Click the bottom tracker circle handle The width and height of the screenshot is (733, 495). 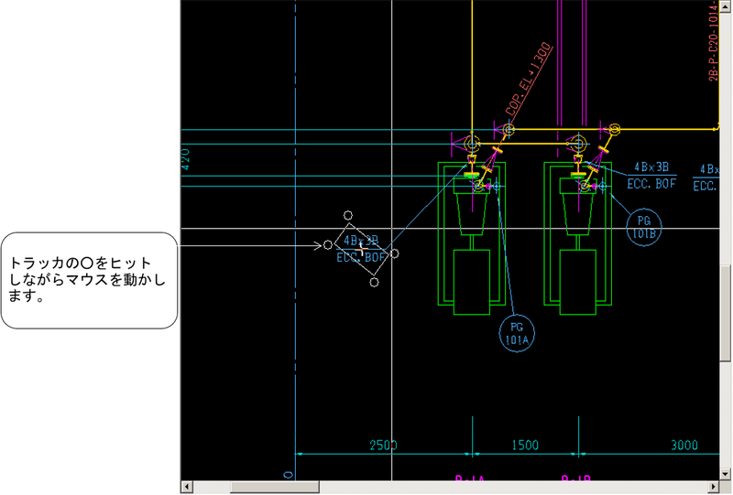375,282
